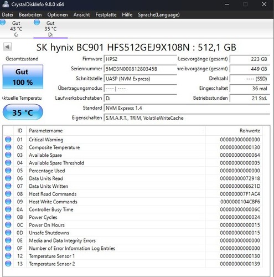
Task: Click the Seriennummer field value
Action: tap(140, 69)
